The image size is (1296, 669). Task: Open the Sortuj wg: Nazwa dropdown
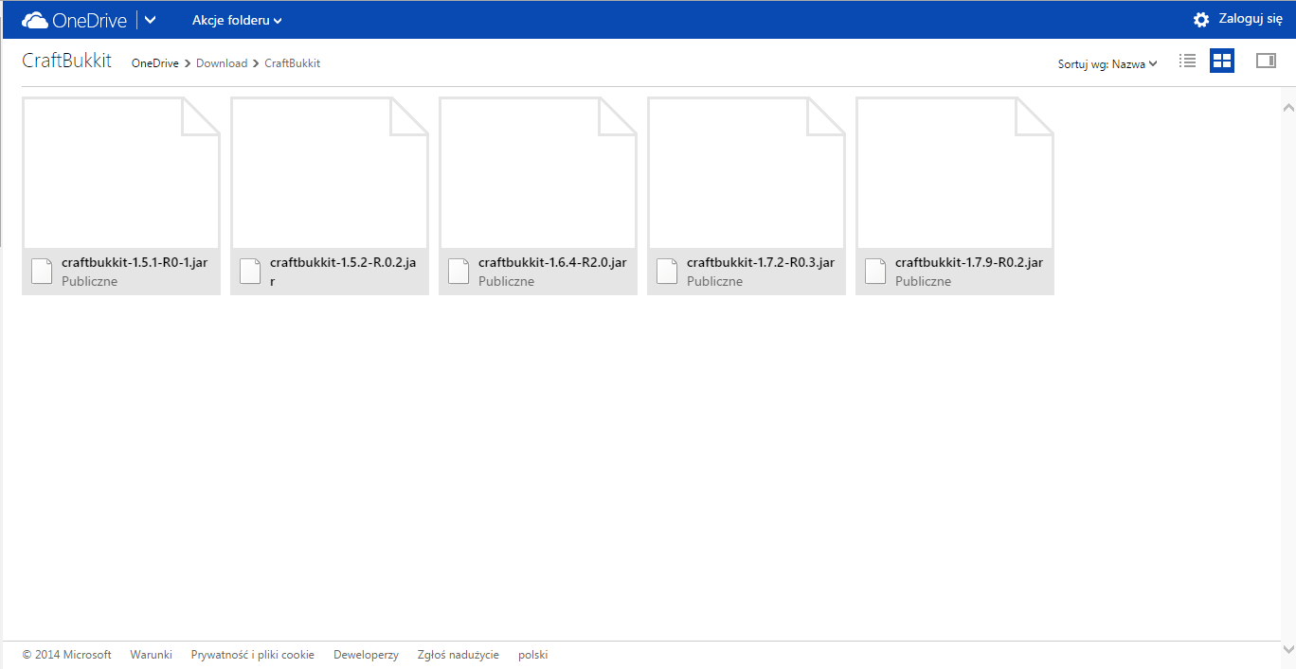(1107, 64)
